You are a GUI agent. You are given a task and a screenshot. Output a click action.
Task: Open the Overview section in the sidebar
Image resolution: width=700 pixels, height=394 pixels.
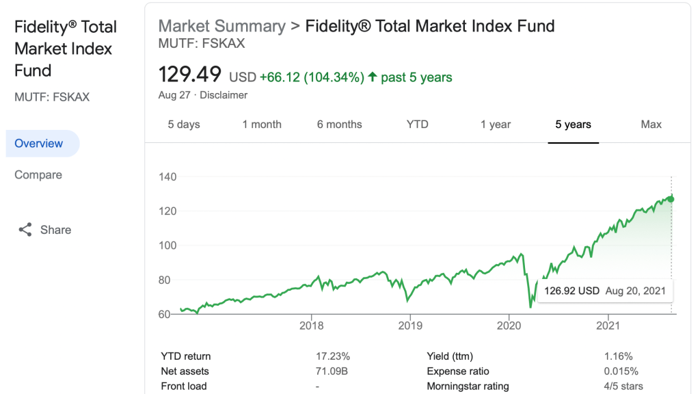pos(39,144)
